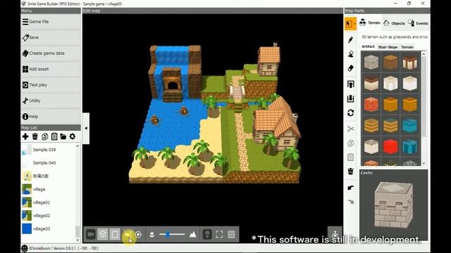The width and height of the screenshot is (451, 253).
Task: Toggle the highlighted yellow camera button
Action: tap(128, 234)
